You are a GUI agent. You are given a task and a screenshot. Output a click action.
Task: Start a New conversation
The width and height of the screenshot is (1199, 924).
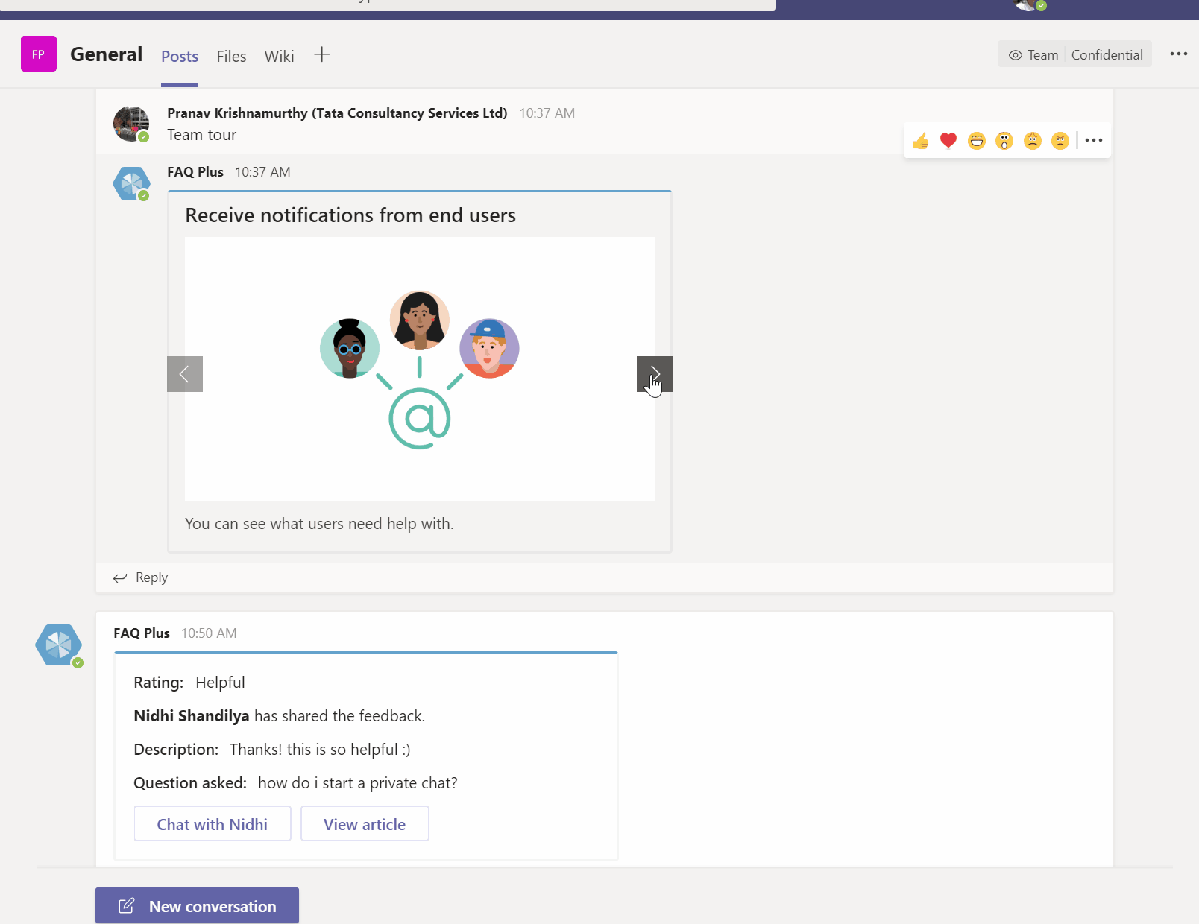point(197,905)
